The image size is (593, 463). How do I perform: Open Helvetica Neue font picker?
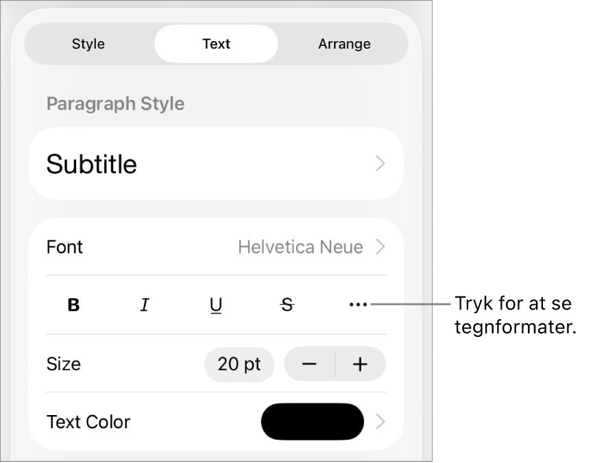coord(300,247)
